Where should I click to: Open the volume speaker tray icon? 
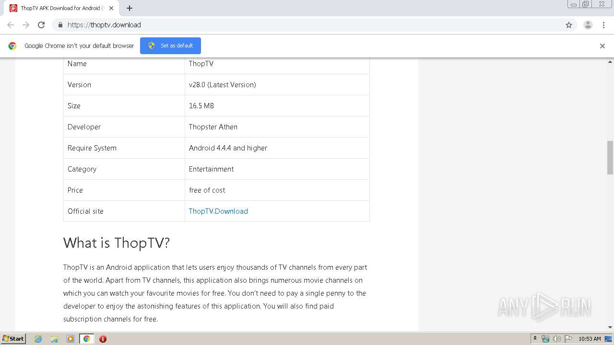[x=557, y=339]
